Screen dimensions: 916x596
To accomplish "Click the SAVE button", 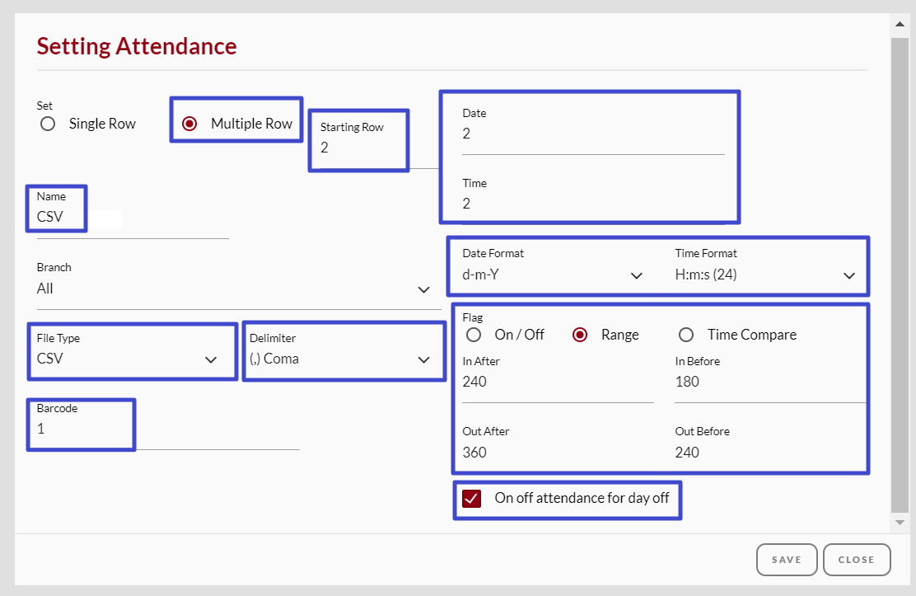I will [x=787, y=559].
